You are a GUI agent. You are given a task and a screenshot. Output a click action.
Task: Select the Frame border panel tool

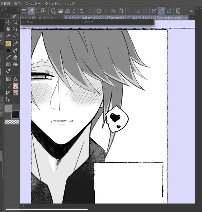coord(15,93)
